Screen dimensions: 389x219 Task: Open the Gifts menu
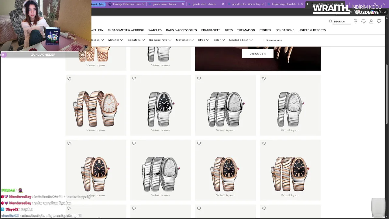tap(229, 30)
